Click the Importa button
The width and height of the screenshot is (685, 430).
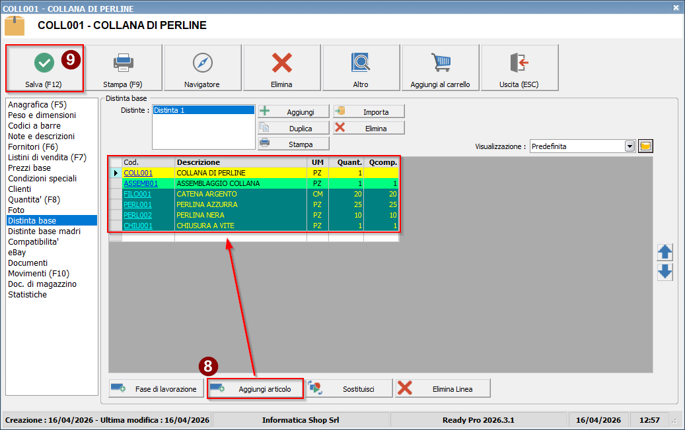[369, 111]
